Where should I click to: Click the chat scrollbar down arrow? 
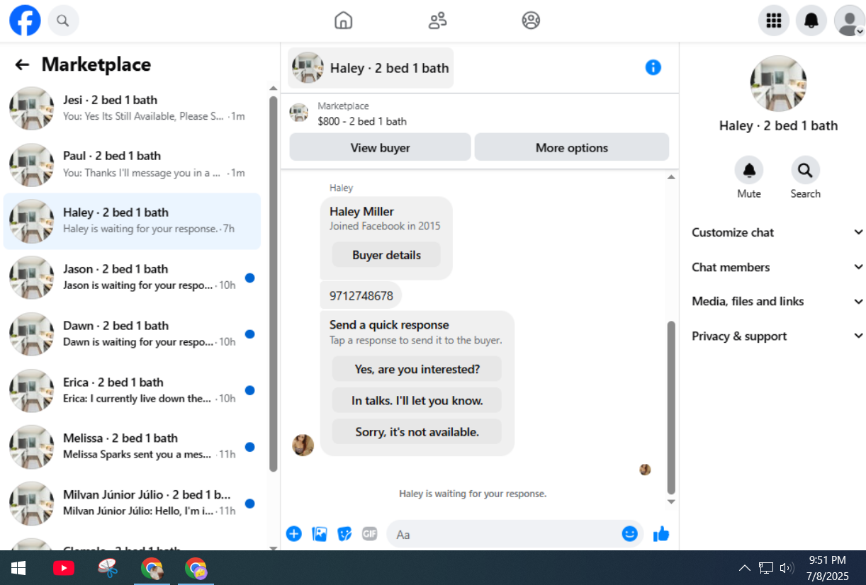tap(671, 501)
